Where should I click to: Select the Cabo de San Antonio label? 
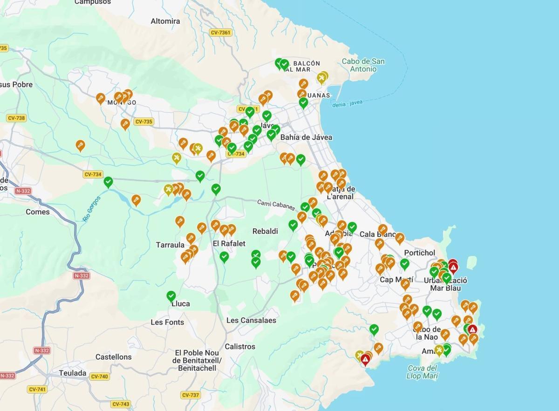tap(363, 65)
